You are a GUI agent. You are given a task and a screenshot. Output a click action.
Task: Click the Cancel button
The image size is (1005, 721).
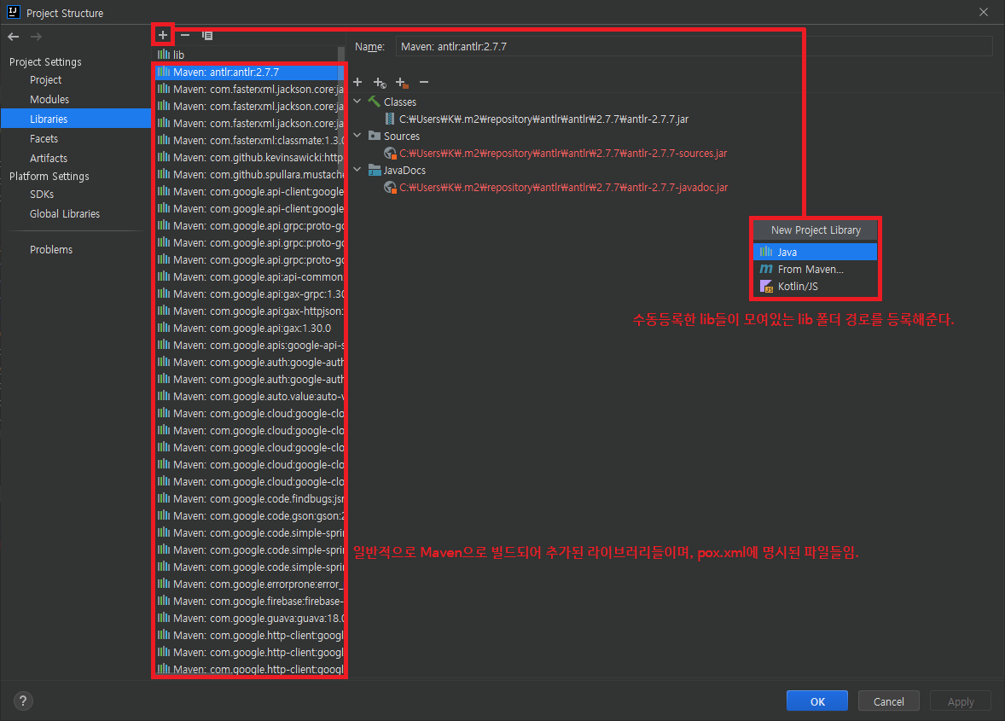tap(888, 701)
